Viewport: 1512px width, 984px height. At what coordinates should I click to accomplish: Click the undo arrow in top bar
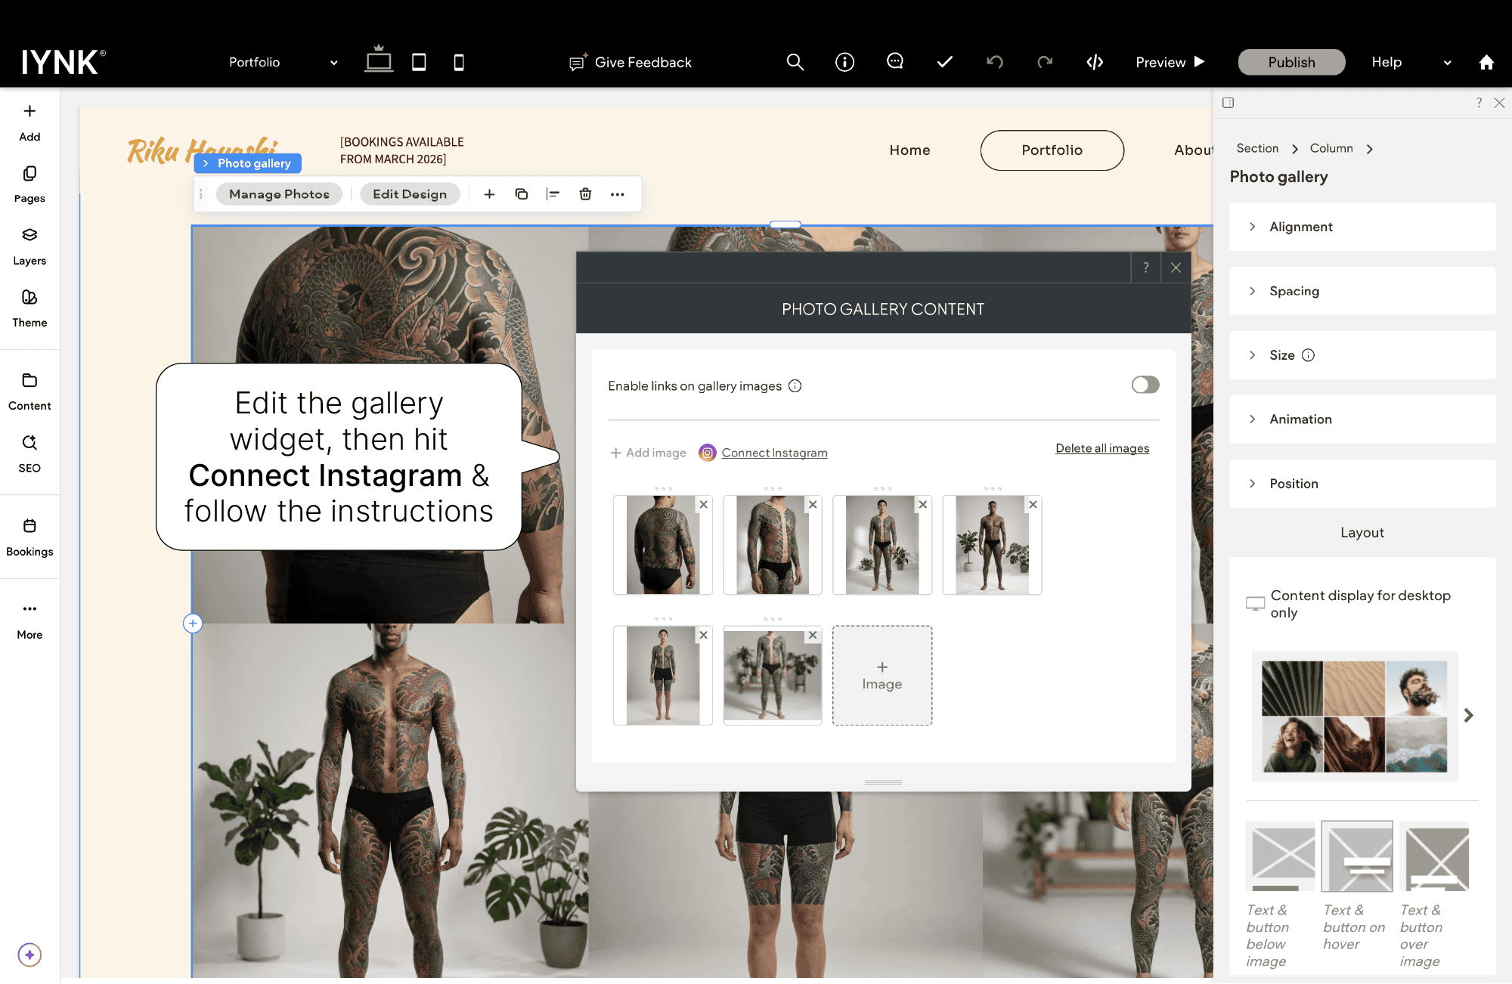(995, 62)
